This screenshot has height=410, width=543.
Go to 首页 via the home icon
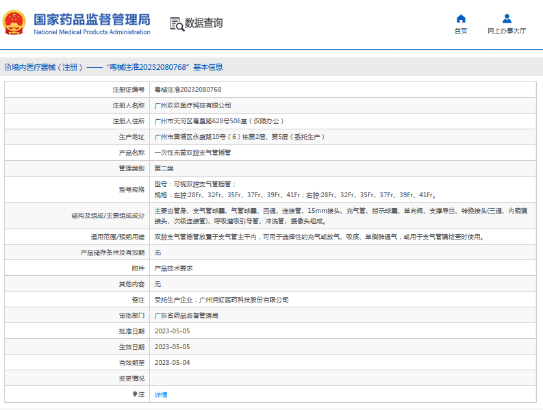pyautogui.click(x=461, y=18)
